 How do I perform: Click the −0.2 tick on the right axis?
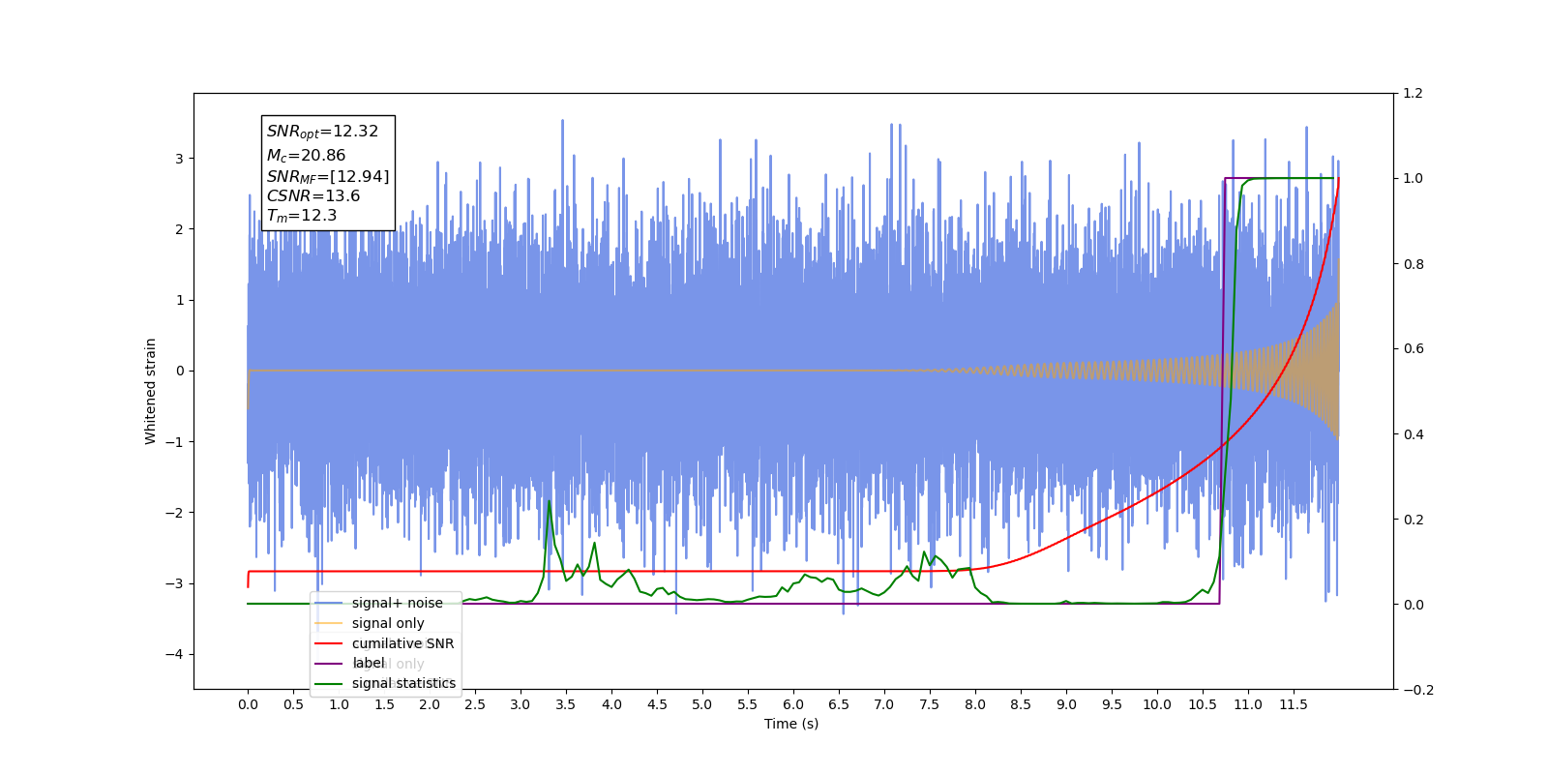point(1418,690)
